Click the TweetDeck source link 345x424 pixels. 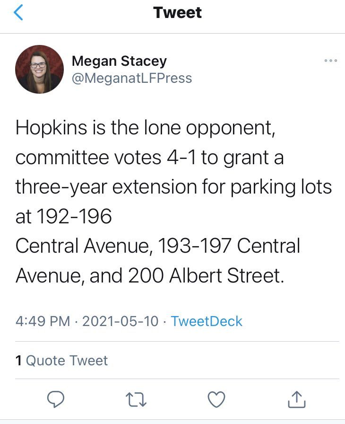click(x=207, y=321)
